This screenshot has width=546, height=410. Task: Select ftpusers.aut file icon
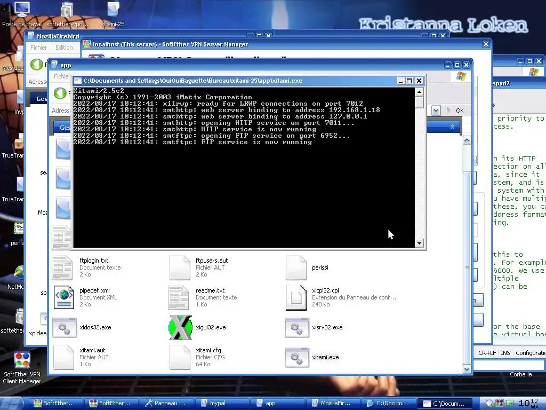(180, 268)
